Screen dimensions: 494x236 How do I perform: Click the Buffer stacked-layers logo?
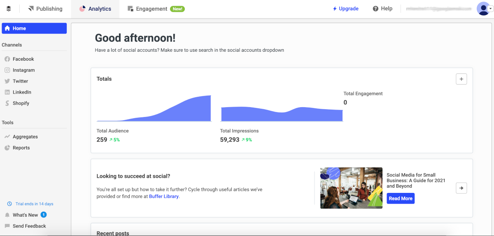(x=9, y=9)
